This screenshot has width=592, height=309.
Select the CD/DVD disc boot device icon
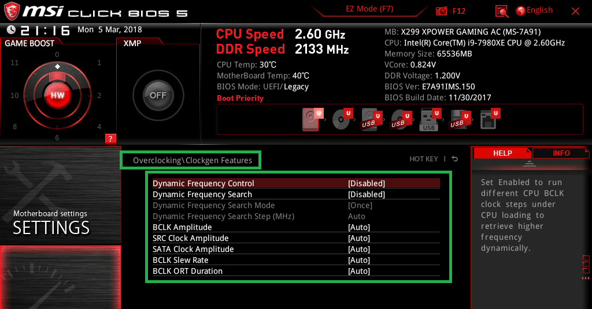(342, 120)
